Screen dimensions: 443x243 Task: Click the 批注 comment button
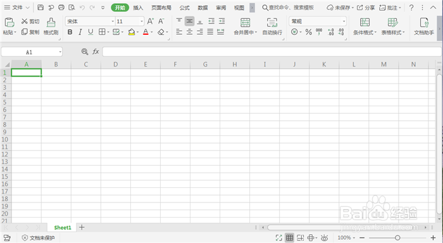pyautogui.click(x=390, y=8)
